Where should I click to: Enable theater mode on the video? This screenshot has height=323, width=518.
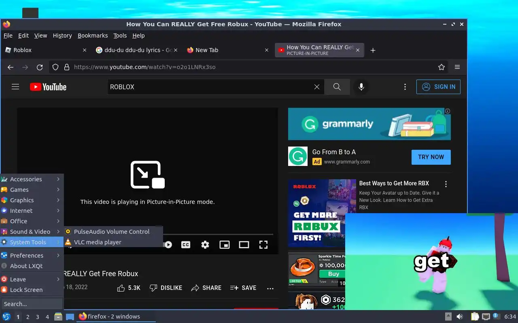[244, 245]
